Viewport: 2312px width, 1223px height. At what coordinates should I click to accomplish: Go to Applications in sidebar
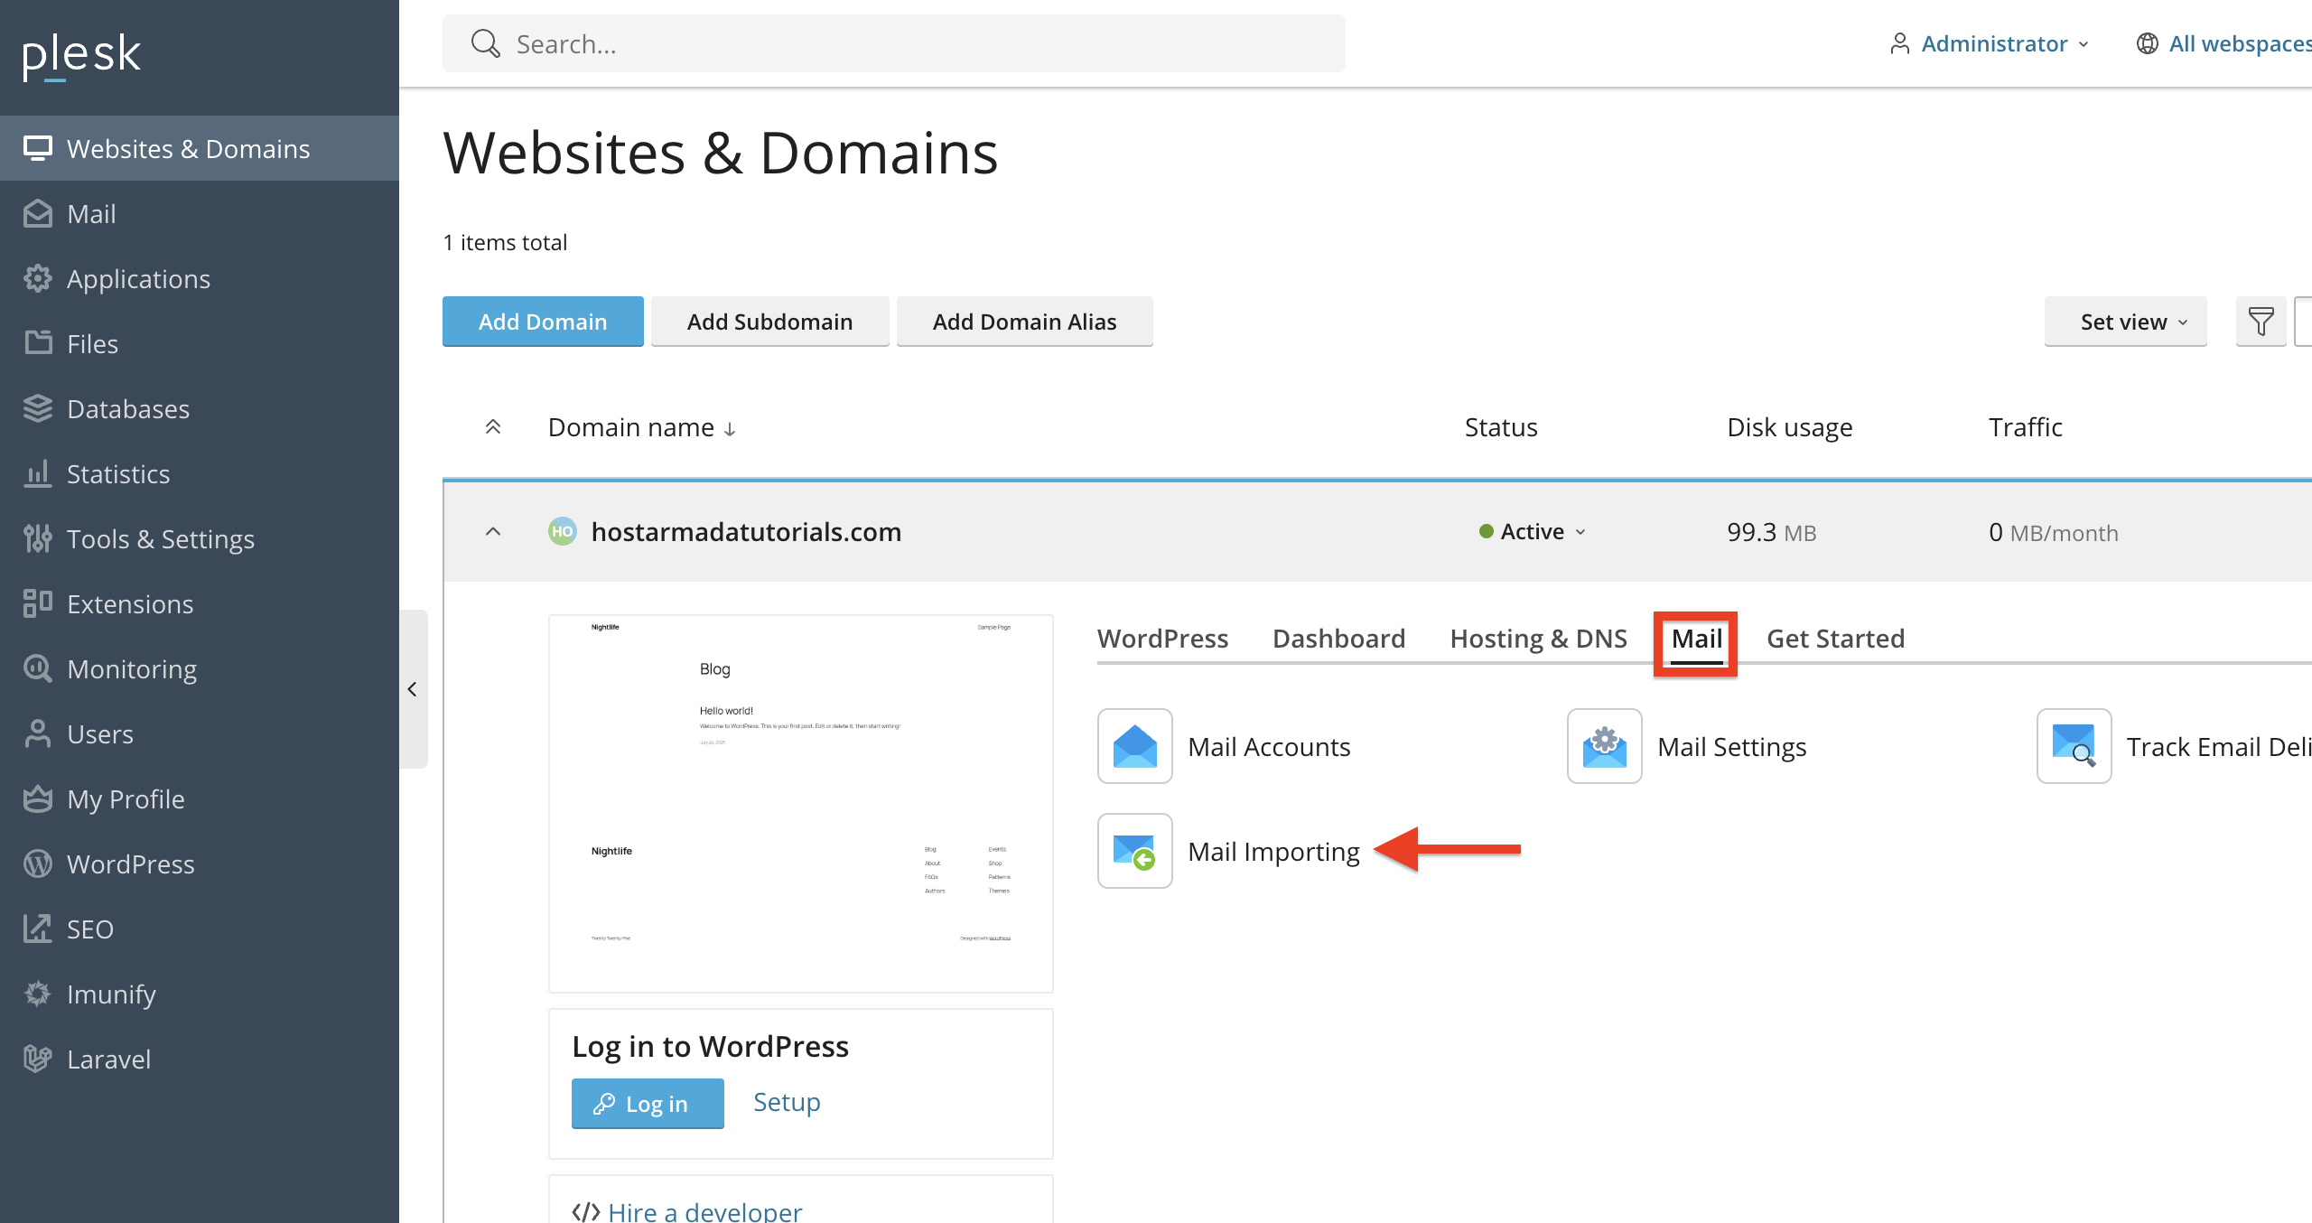(x=199, y=278)
